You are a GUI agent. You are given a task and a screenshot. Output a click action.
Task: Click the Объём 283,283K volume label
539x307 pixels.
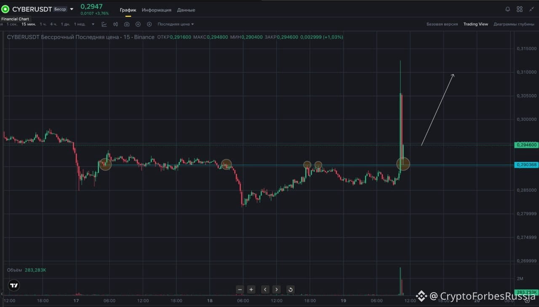(x=27, y=270)
